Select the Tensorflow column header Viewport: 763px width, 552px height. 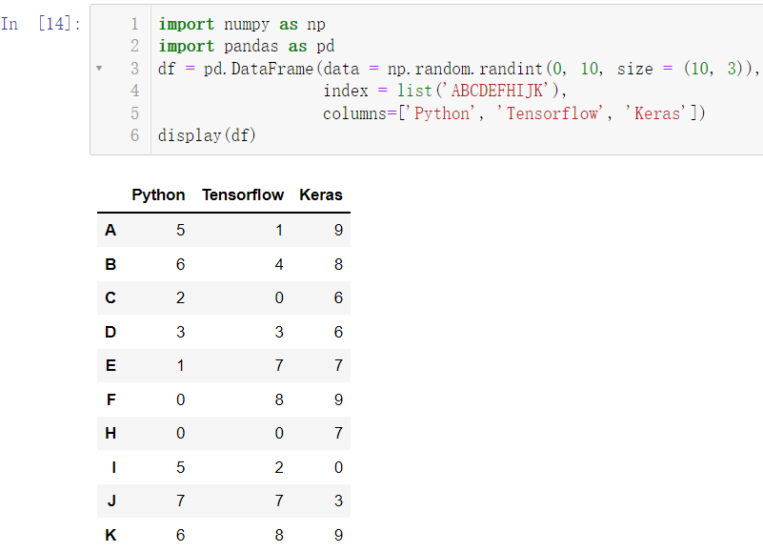click(x=243, y=194)
